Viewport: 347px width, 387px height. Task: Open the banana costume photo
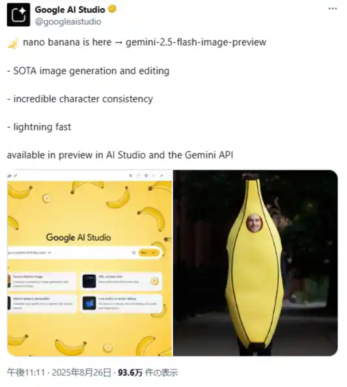255,263
